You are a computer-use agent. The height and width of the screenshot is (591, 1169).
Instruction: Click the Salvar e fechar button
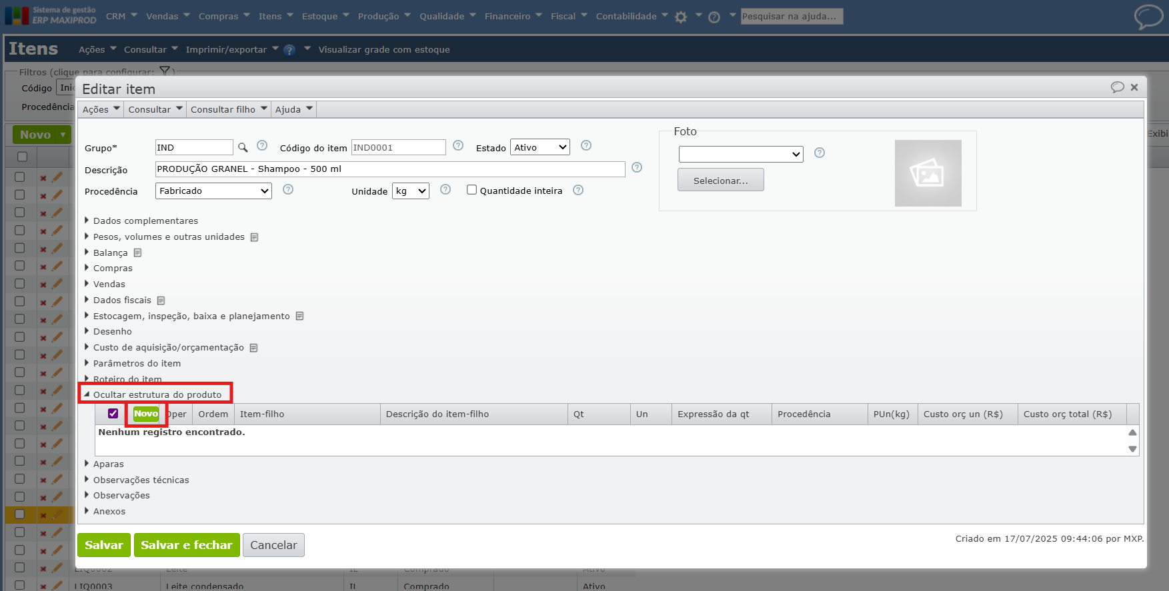pos(187,545)
